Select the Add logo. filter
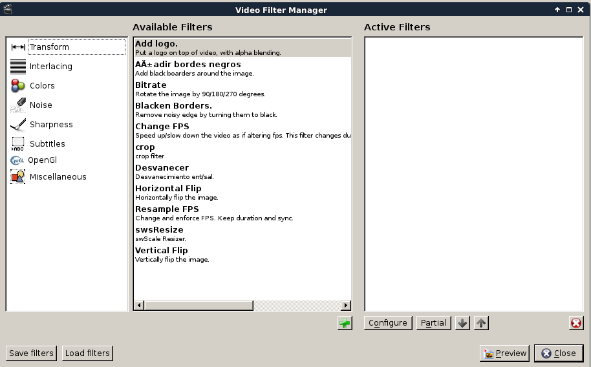 pyautogui.click(x=242, y=47)
